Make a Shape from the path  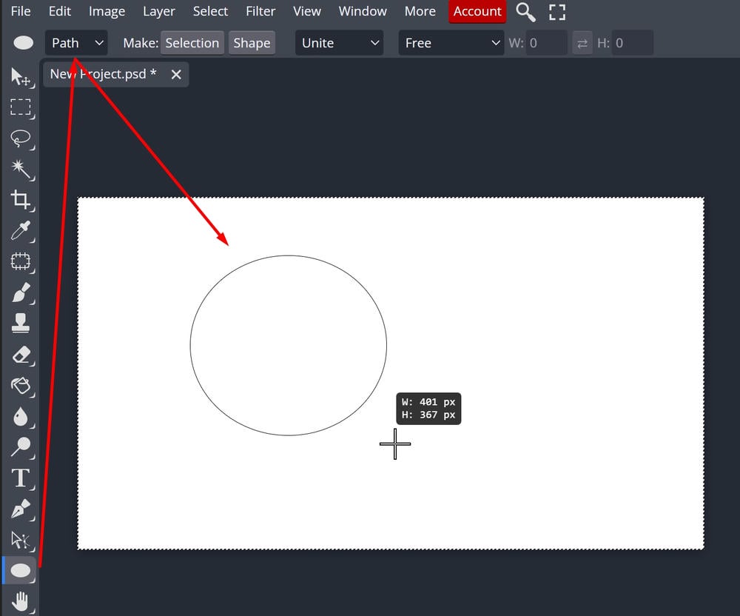coord(252,43)
